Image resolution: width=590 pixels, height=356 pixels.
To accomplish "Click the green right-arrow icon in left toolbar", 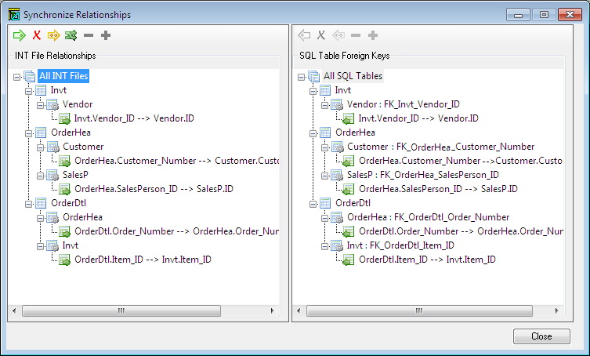I will (19, 35).
